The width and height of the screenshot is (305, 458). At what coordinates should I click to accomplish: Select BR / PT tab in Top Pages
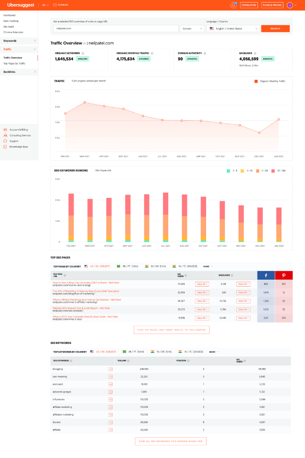point(128,267)
